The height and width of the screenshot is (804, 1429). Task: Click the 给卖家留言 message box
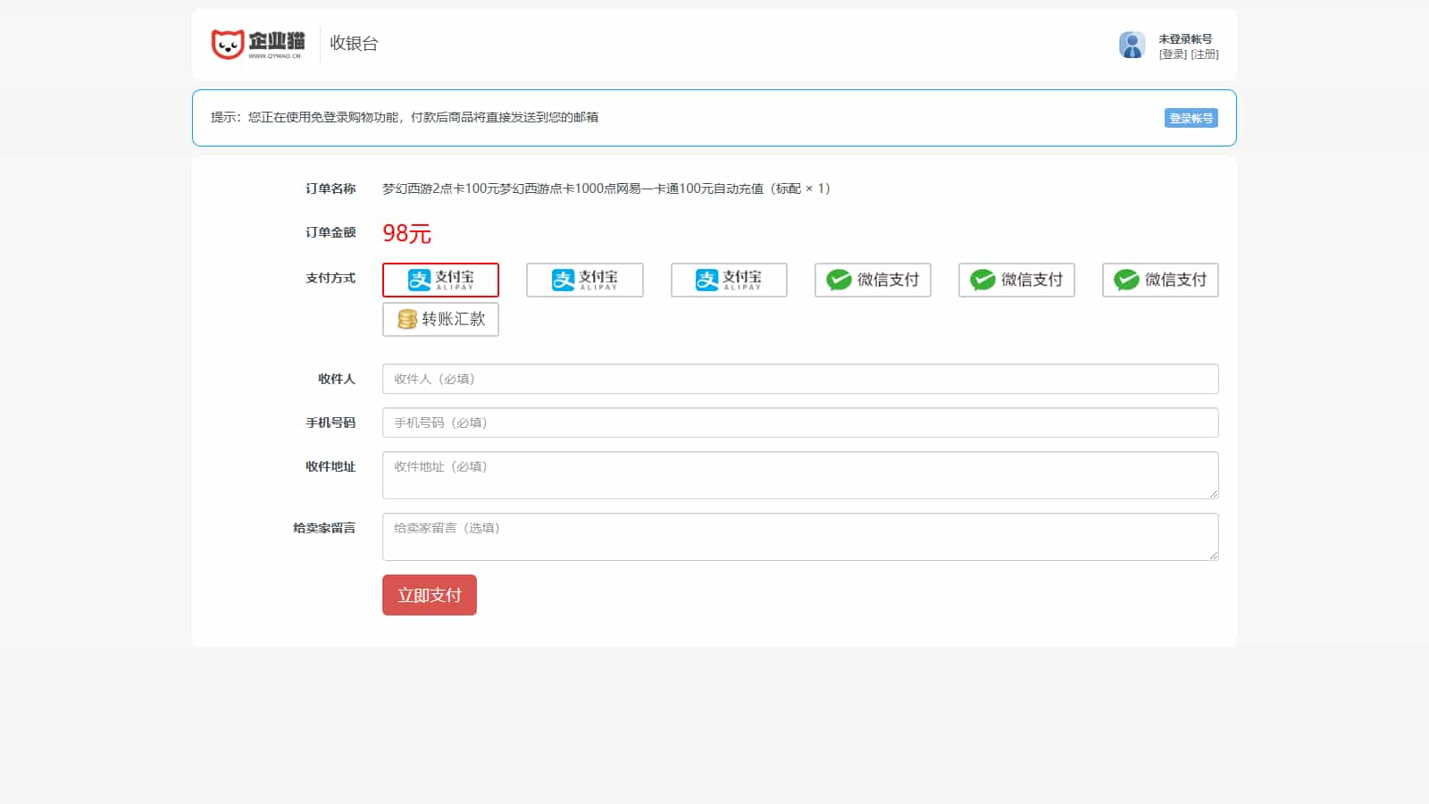click(x=800, y=537)
